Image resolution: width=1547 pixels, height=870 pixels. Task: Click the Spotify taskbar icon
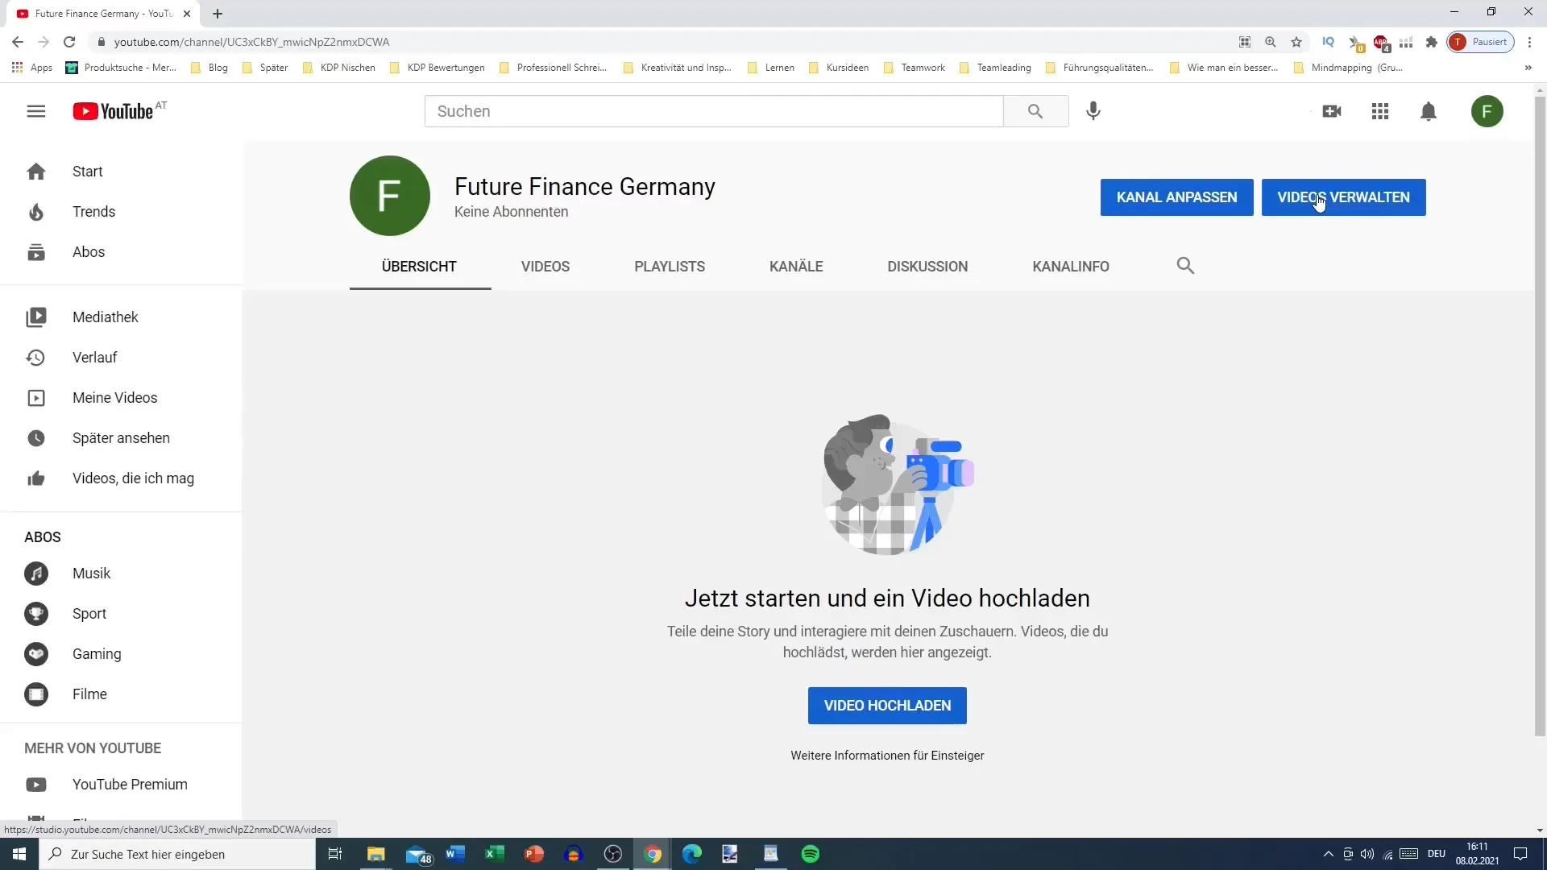click(811, 853)
